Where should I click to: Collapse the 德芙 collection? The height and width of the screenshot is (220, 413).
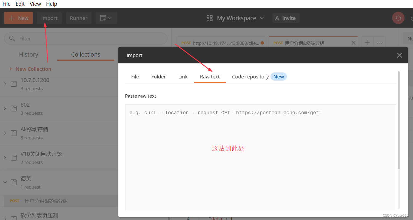pos(5,182)
